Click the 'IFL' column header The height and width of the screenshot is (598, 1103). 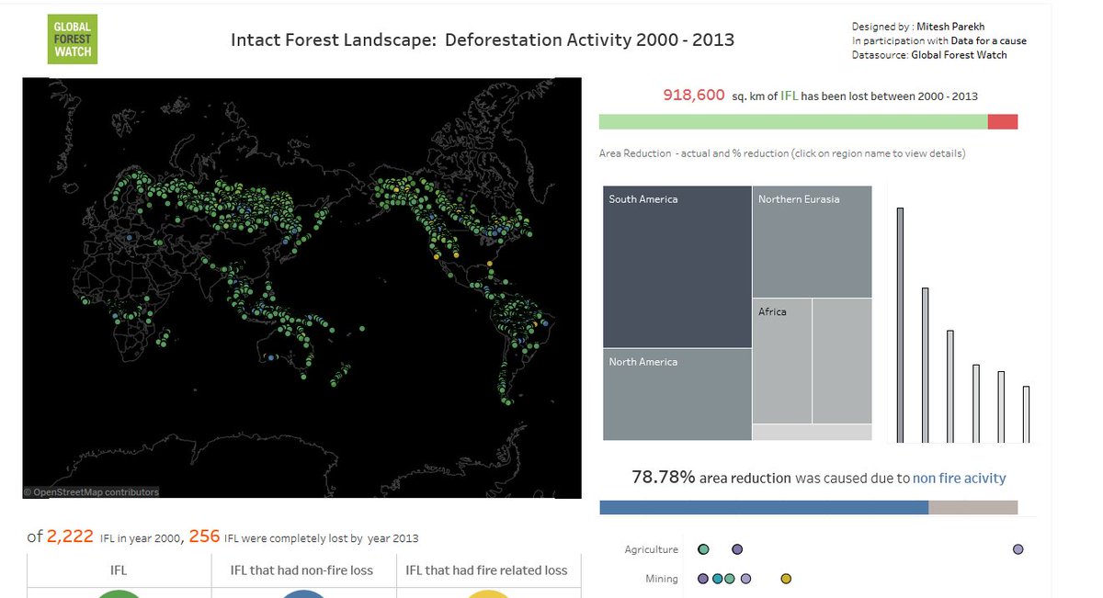[x=119, y=570]
